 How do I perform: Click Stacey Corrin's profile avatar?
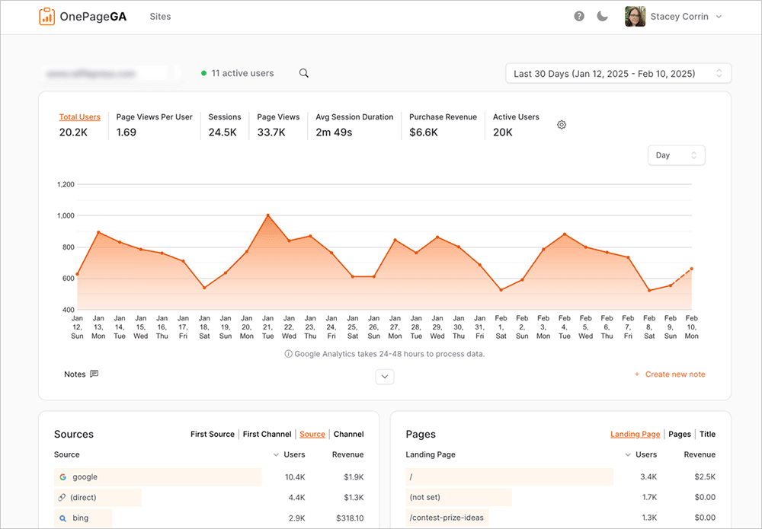pos(635,16)
